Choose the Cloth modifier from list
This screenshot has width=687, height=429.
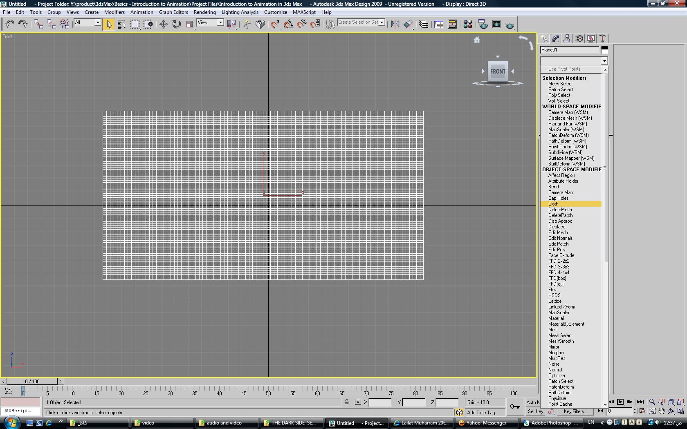(x=553, y=204)
